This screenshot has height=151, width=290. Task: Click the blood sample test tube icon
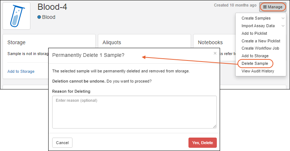[x=16, y=16]
